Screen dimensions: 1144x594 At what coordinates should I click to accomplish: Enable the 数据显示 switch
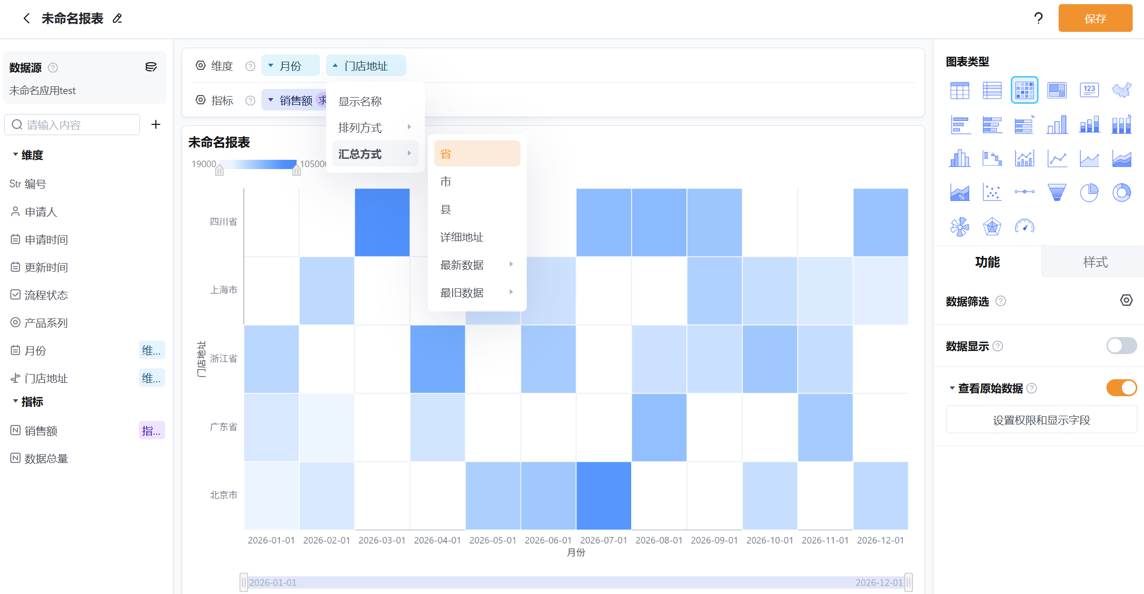point(1121,346)
